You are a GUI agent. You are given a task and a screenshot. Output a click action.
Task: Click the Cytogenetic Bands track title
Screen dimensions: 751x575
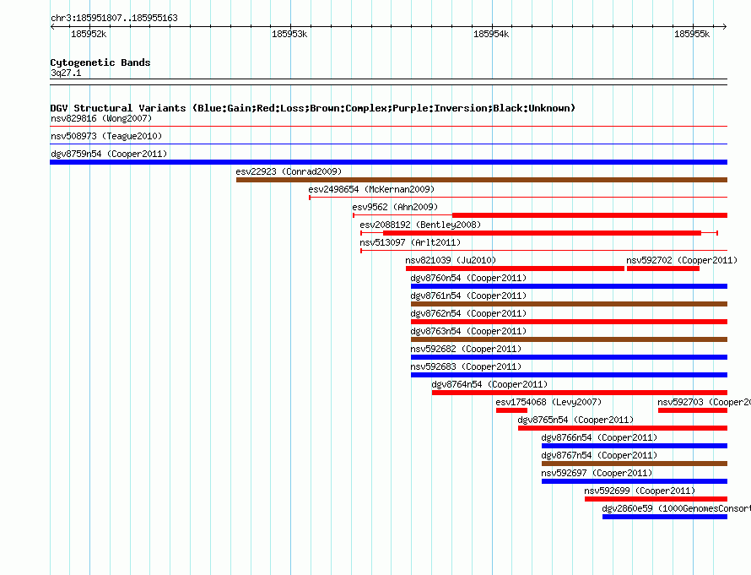[x=100, y=62]
